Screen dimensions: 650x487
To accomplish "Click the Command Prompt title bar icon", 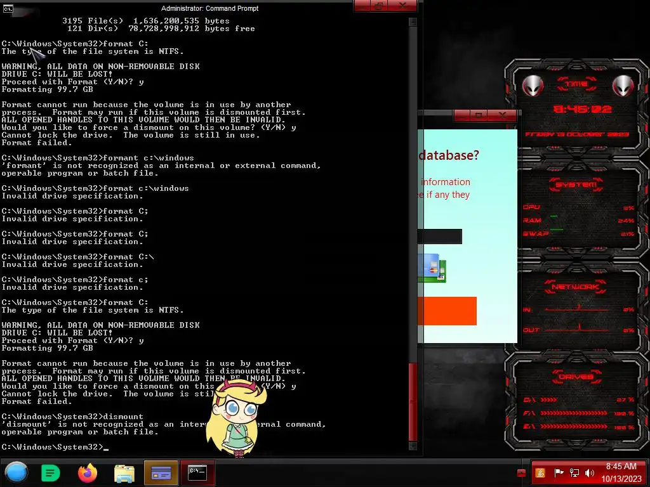I will click(8, 8).
